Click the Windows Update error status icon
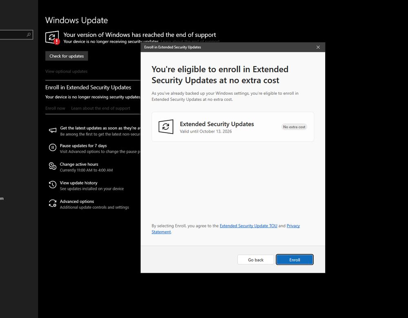 (x=52, y=38)
